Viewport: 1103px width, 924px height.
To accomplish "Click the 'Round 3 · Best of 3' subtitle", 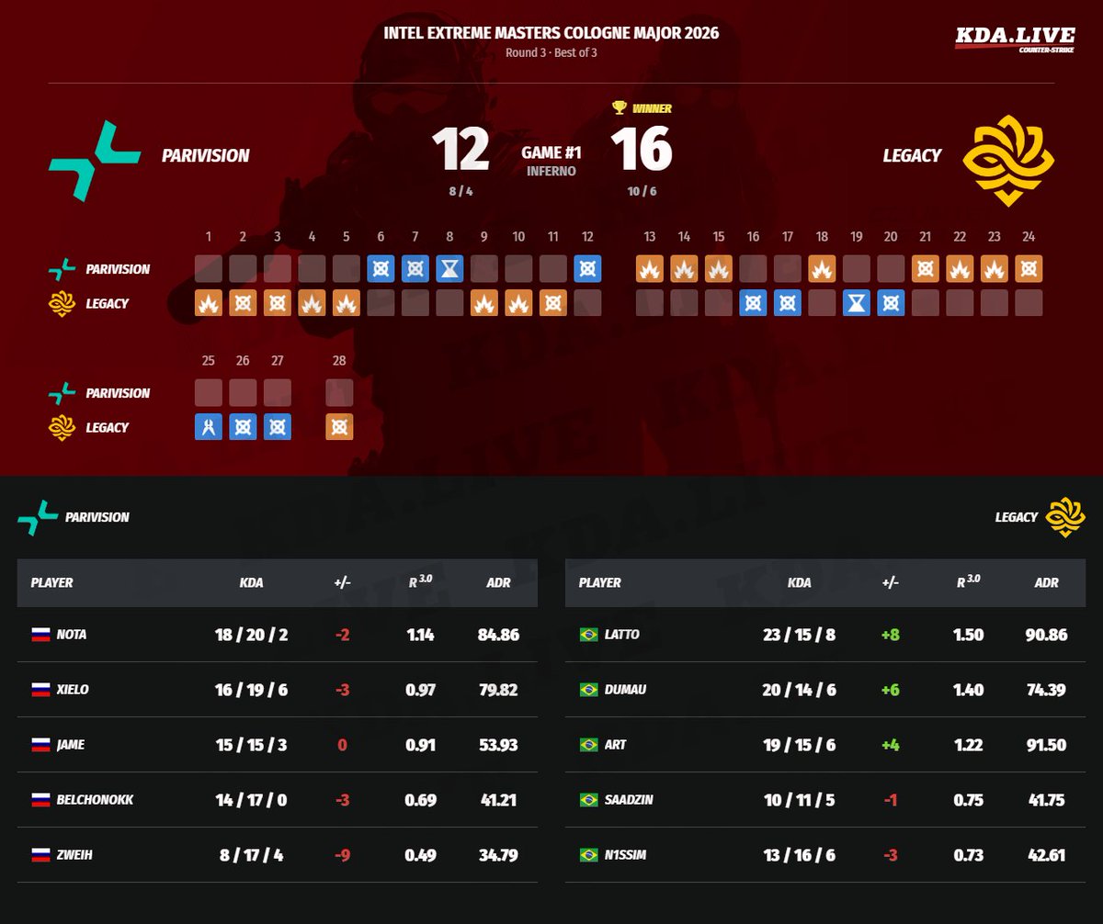I will coord(551,52).
